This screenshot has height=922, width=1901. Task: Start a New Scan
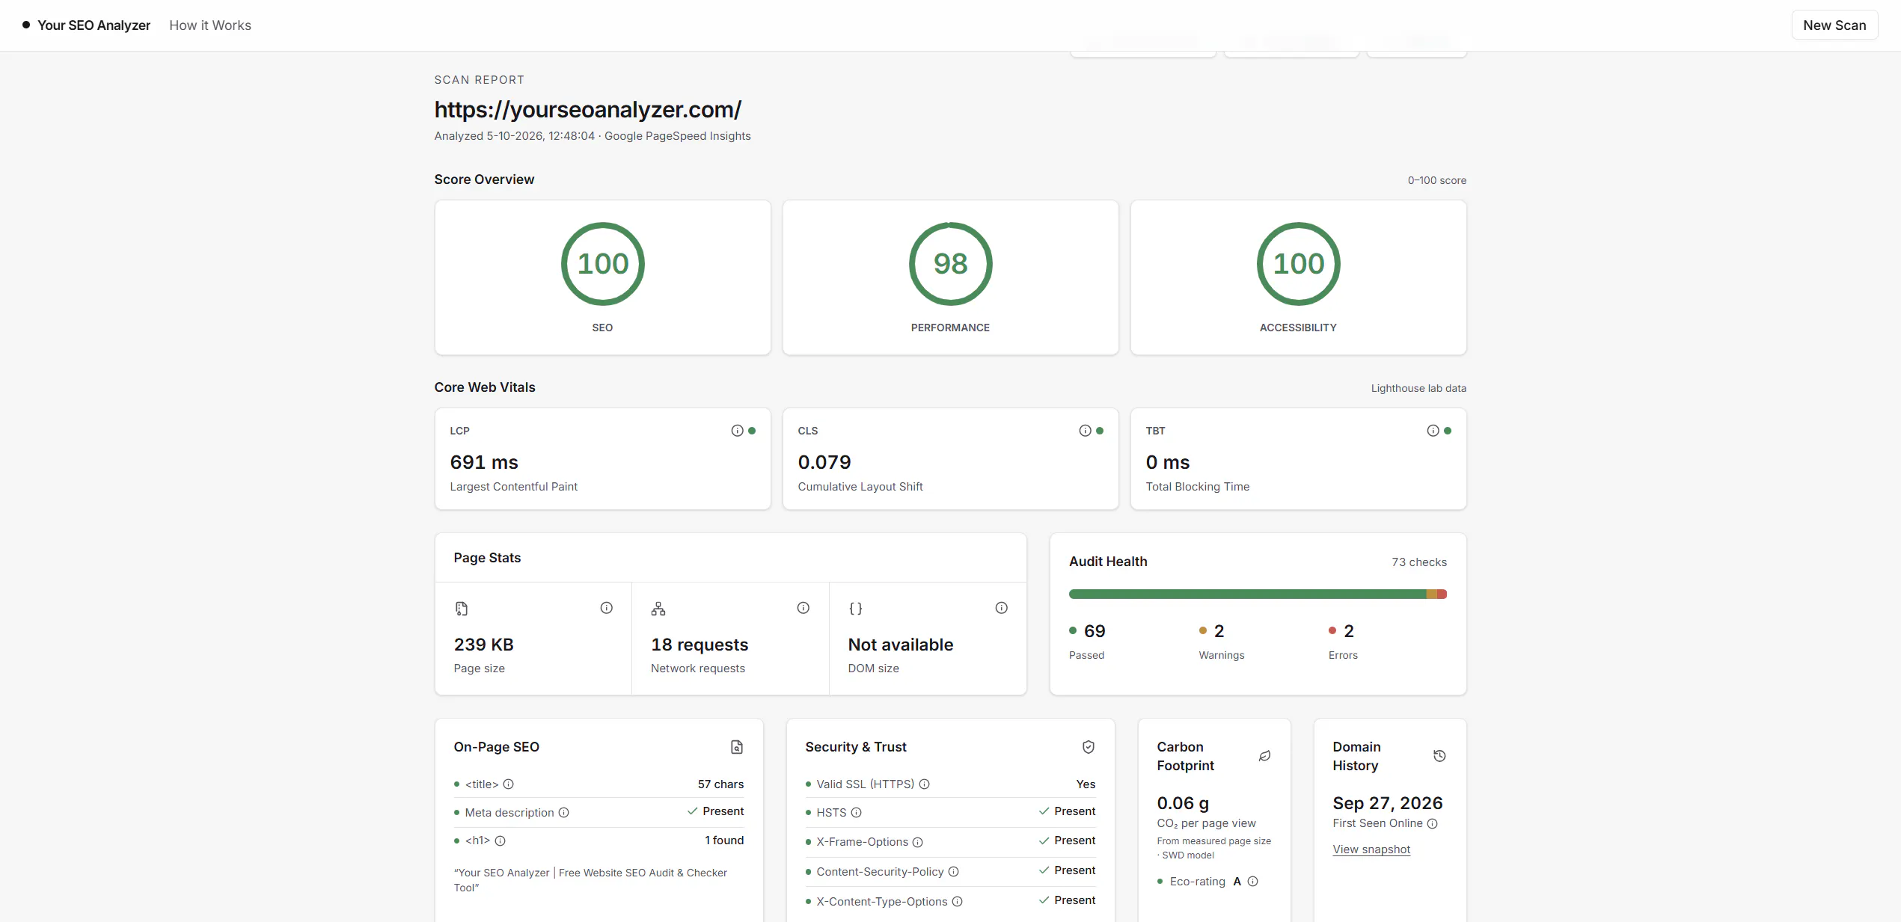[x=1834, y=25]
